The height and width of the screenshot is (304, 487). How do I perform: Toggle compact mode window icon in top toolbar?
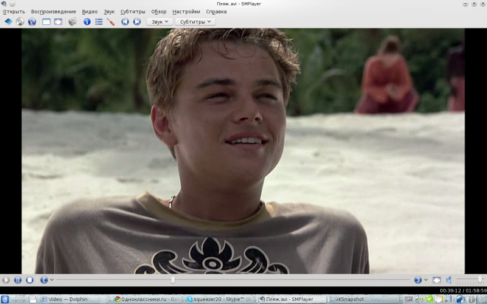(x=46, y=22)
